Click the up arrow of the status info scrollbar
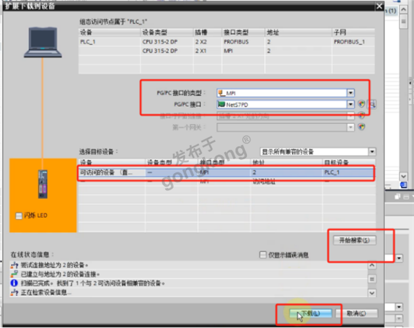Image resolution: width=414 pixels, height=328 pixels. tap(372, 265)
